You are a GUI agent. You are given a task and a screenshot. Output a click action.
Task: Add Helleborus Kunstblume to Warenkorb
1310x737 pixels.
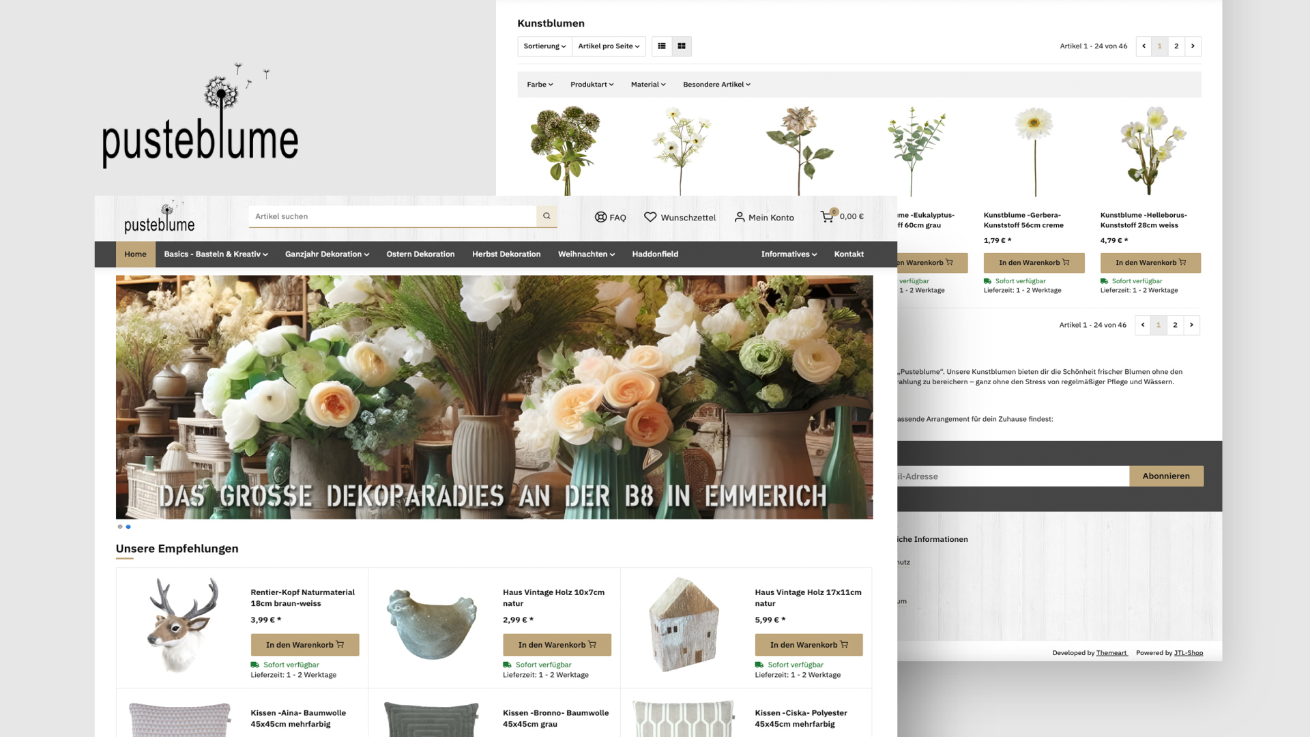[x=1150, y=263]
